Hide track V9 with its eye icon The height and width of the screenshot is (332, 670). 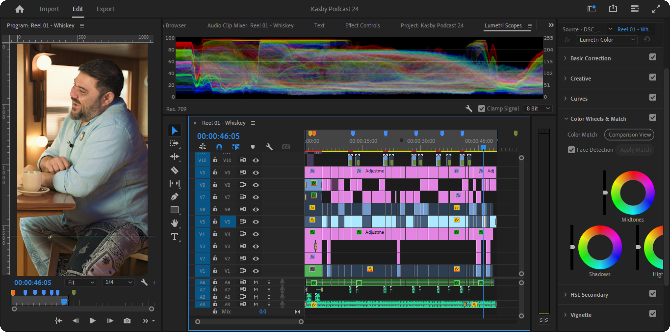point(256,173)
